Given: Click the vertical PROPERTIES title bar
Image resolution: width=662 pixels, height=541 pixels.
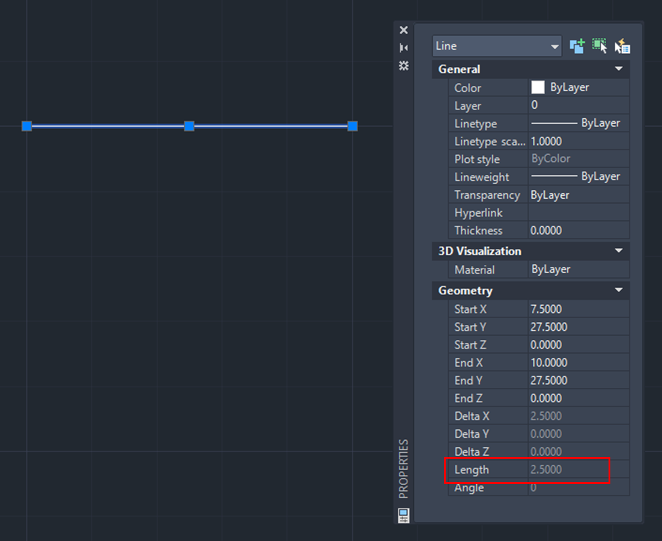Looking at the screenshot, I should click(404, 468).
